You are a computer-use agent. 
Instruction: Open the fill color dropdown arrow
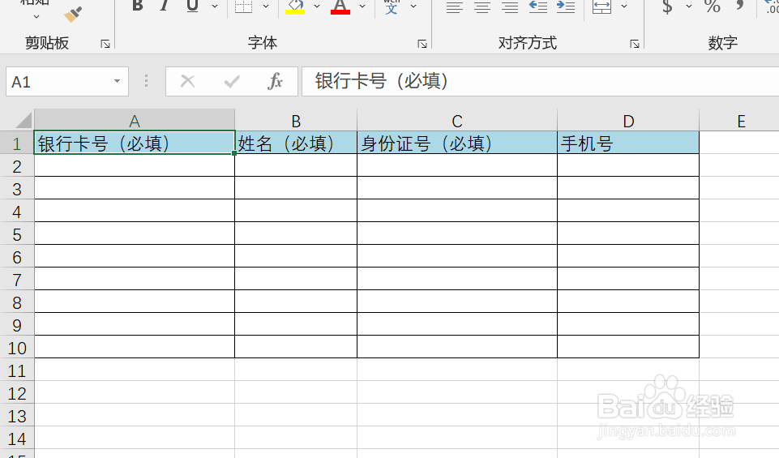tap(317, 6)
